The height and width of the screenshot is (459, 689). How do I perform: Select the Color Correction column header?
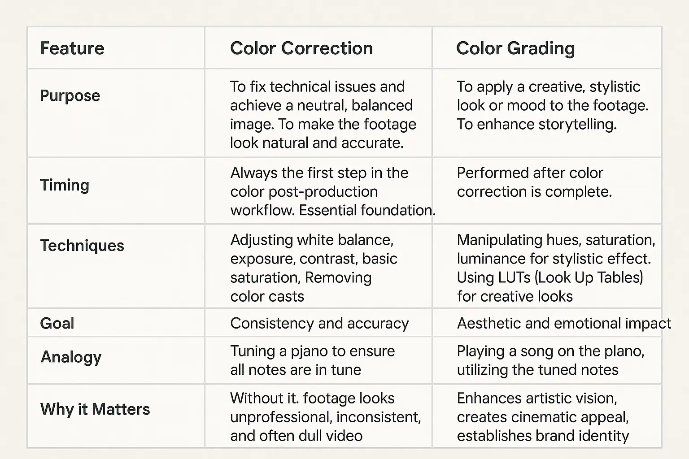point(301,48)
